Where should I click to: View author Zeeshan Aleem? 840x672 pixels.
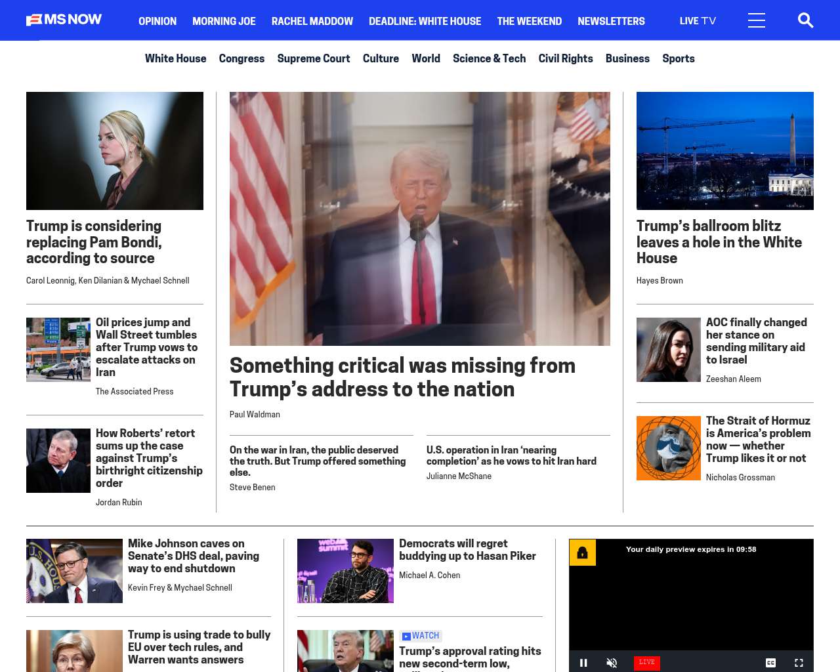coord(734,379)
